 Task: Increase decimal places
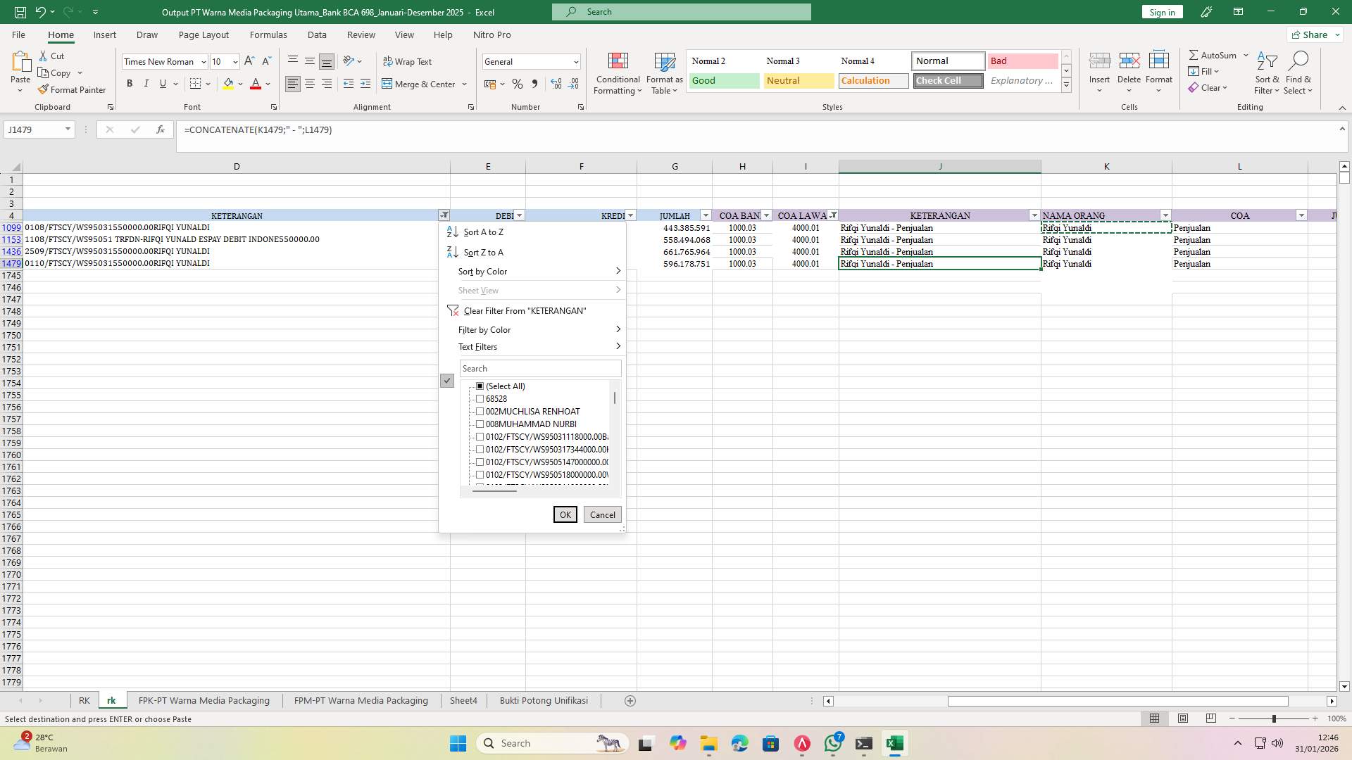[x=556, y=84]
